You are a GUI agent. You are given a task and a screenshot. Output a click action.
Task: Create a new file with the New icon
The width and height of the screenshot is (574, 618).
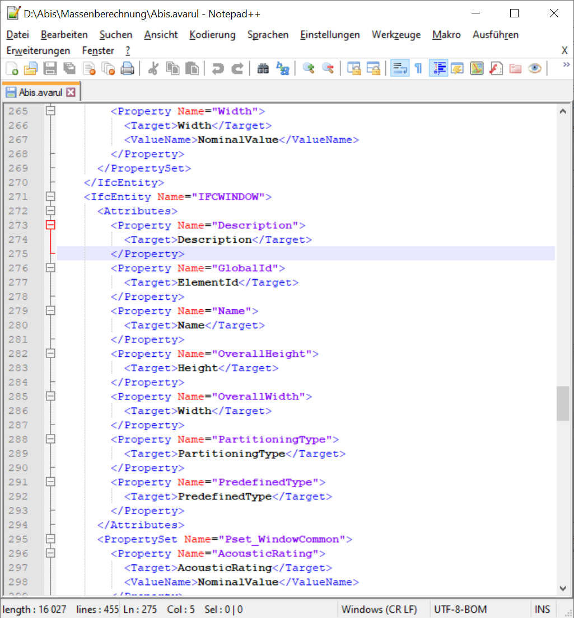12,69
